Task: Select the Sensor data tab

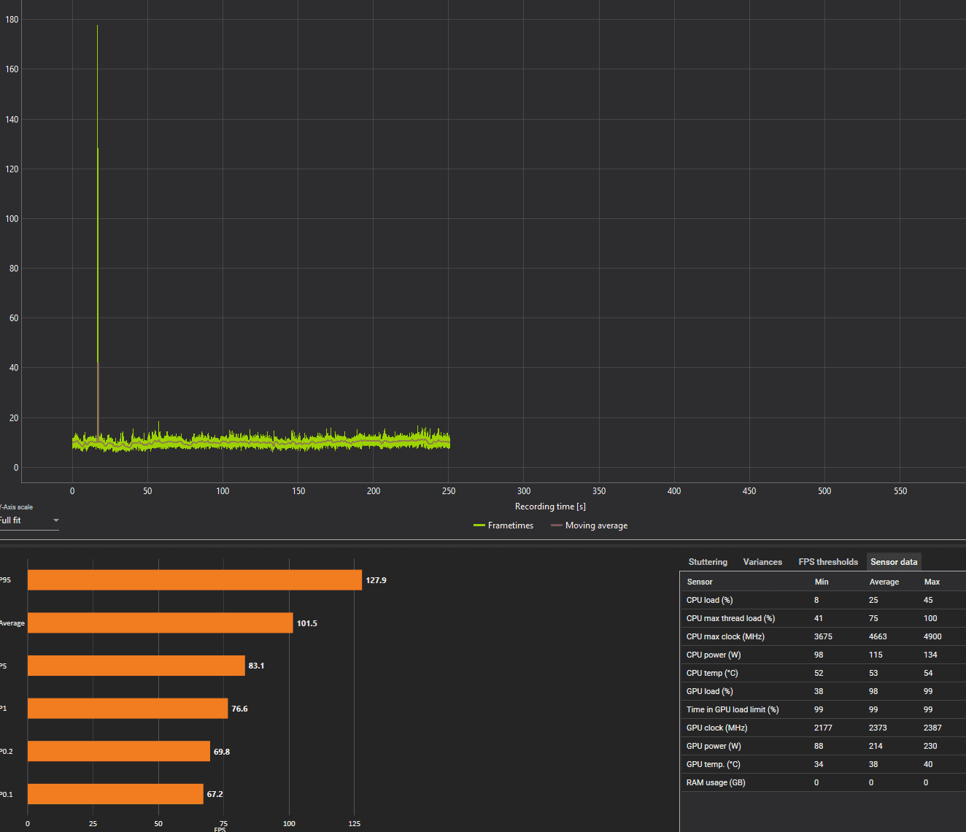Action: (894, 562)
